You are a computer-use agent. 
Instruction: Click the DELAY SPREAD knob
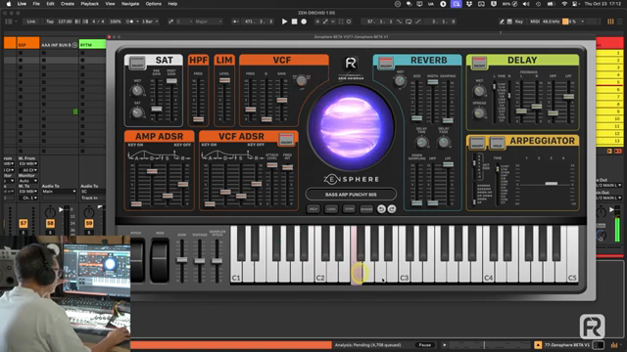click(479, 113)
